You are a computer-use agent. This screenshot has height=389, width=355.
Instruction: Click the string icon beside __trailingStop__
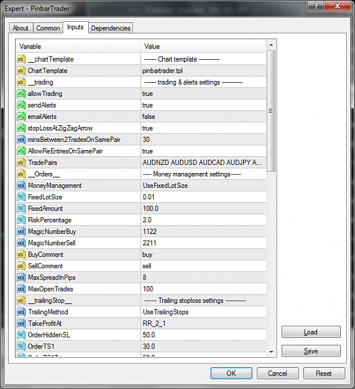coord(21,301)
